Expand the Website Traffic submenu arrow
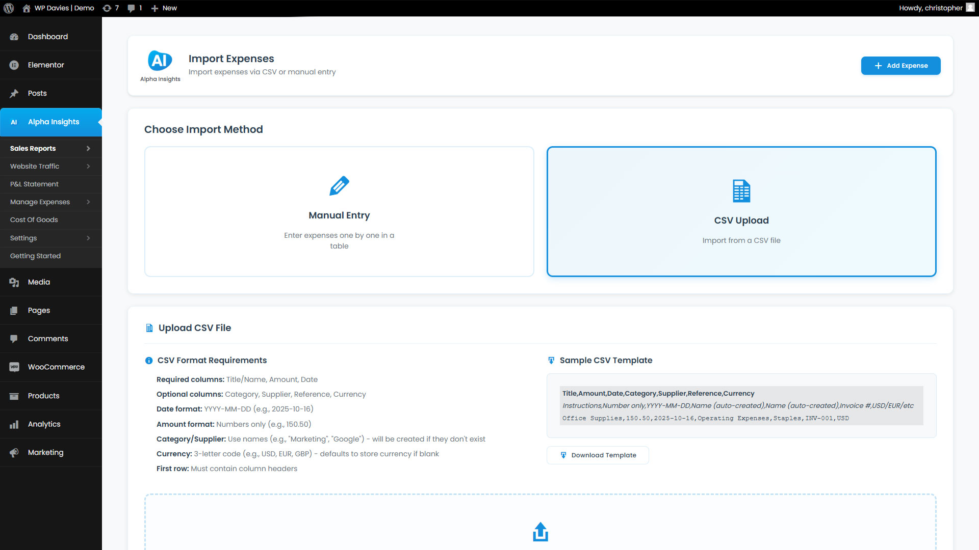The height and width of the screenshot is (550, 979). (88, 167)
